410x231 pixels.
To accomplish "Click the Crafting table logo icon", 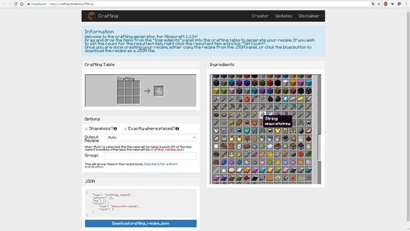I will [x=92, y=15].
